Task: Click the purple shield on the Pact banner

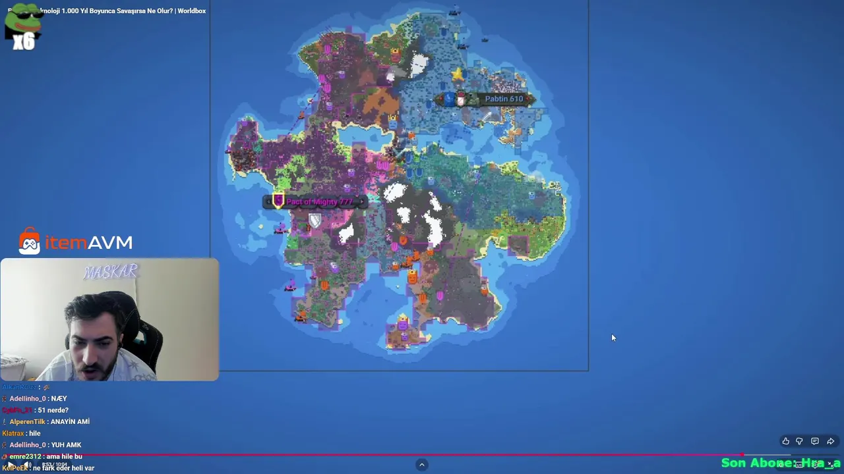Action: tap(278, 201)
